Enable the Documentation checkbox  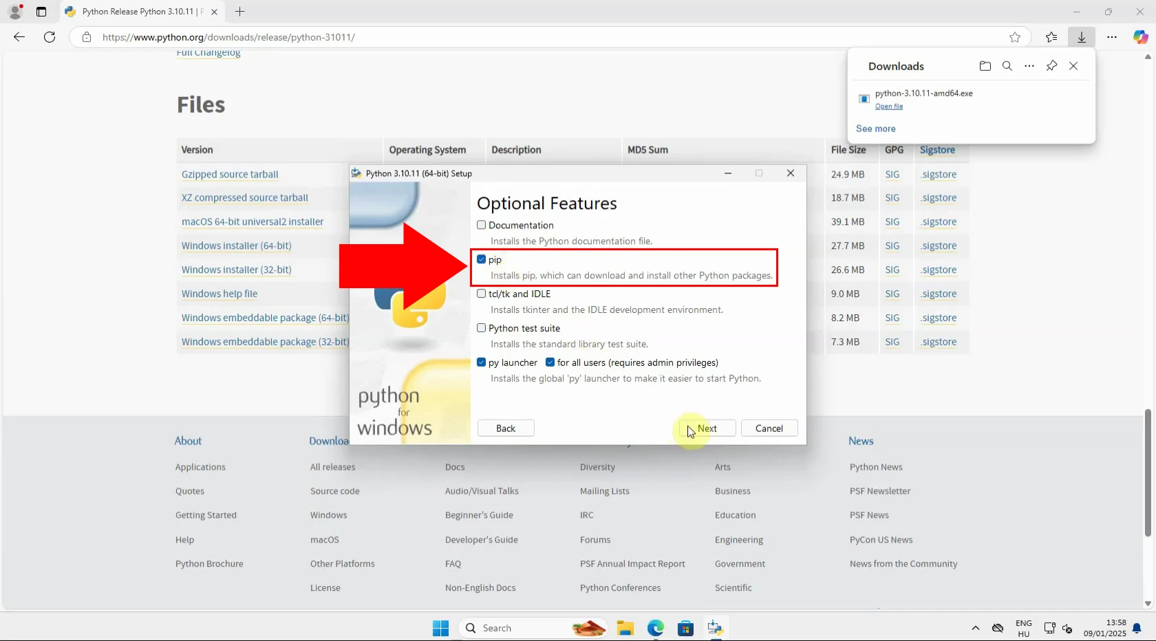pos(482,225)
